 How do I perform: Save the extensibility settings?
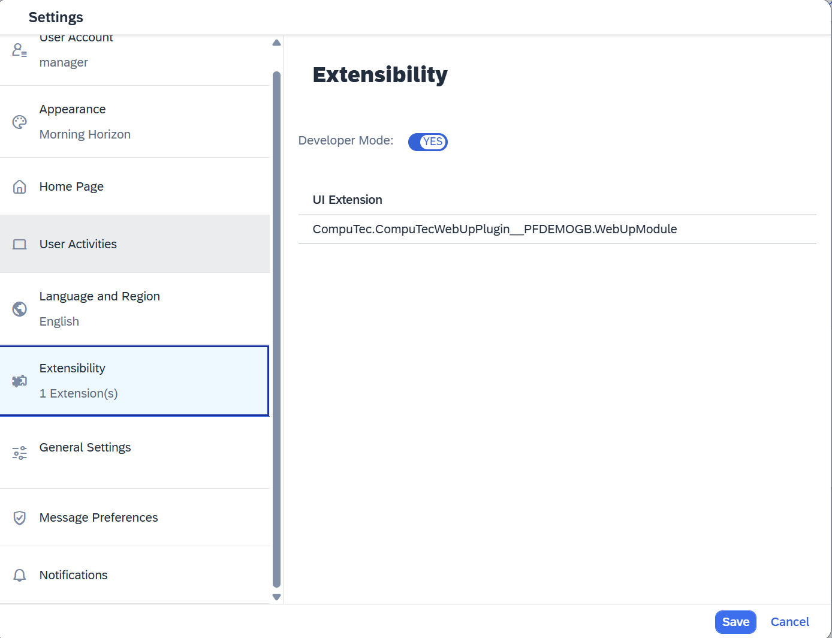tap(735, 622)
